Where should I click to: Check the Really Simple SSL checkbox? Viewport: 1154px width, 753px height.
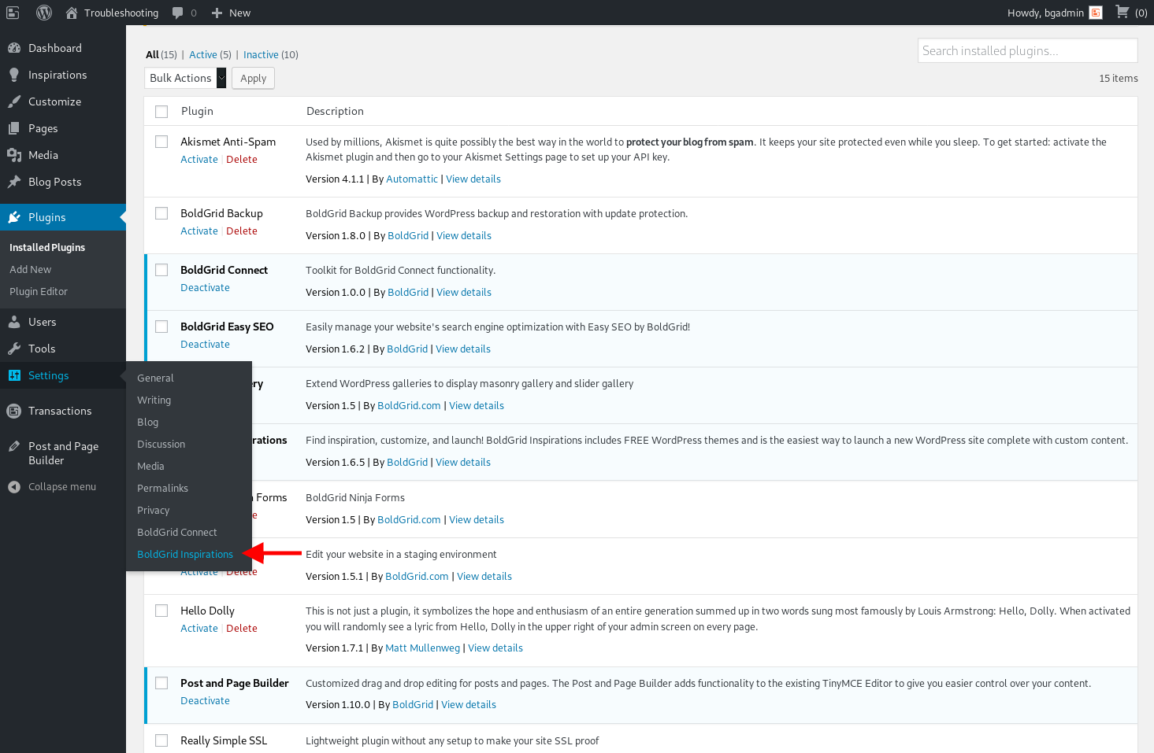coord(161,740)
